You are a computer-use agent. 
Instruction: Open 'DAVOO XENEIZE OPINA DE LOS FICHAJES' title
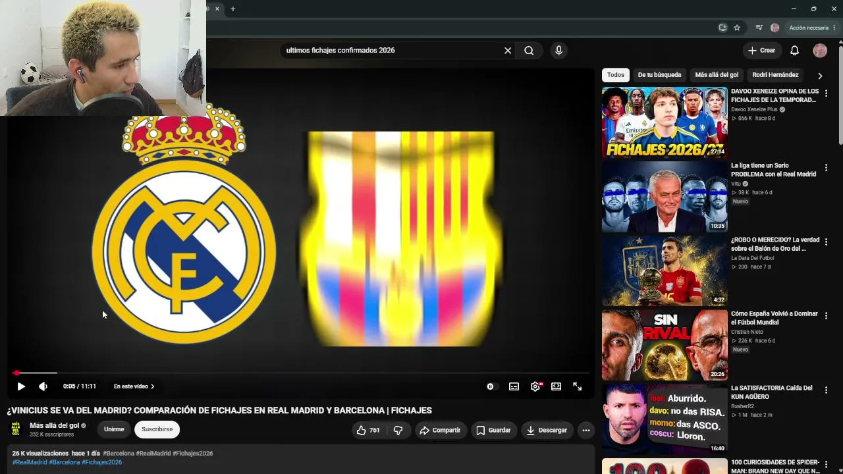(x=775, y=95)
